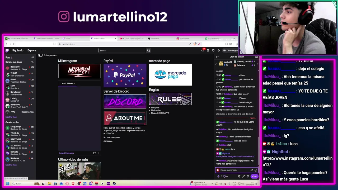The width and height of the screenshot is (338, 190).
Task: Open Latest Followers panel options menu
Action: (x=98, y=153)
